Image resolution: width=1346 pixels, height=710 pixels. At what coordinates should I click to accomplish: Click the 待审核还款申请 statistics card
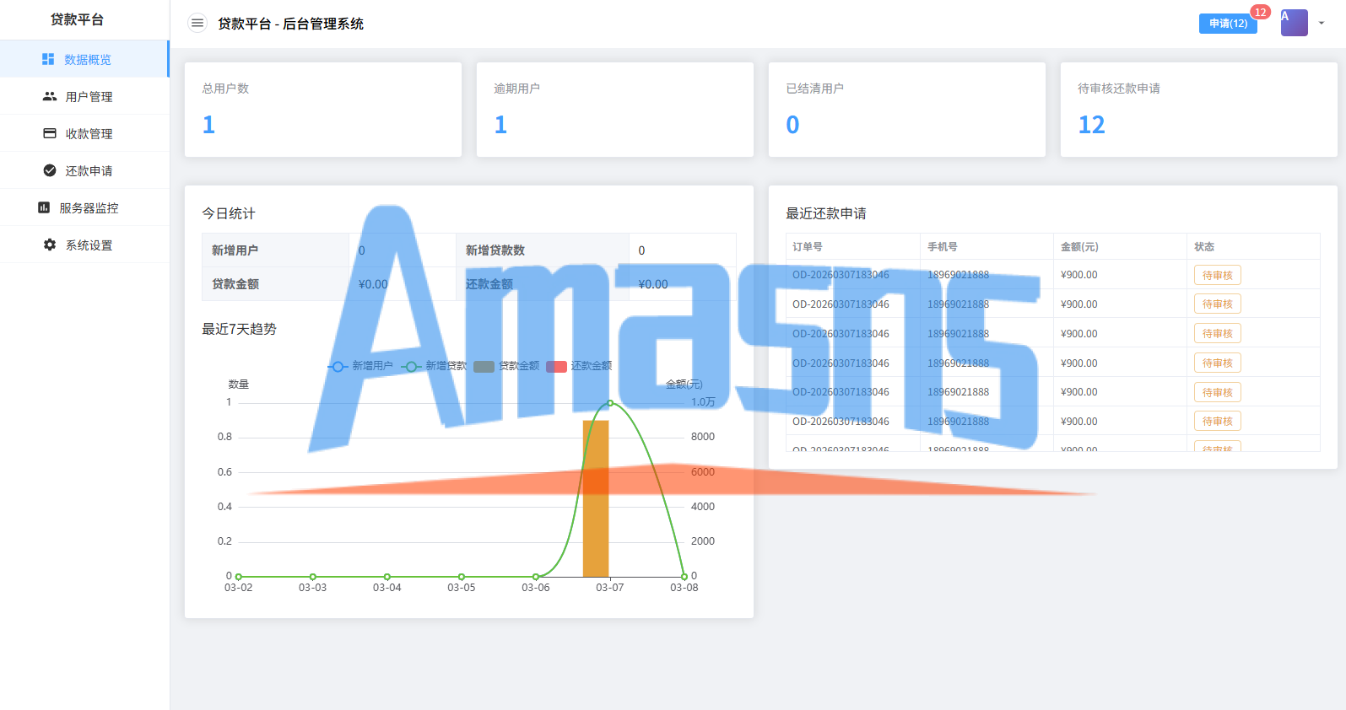1199,110
